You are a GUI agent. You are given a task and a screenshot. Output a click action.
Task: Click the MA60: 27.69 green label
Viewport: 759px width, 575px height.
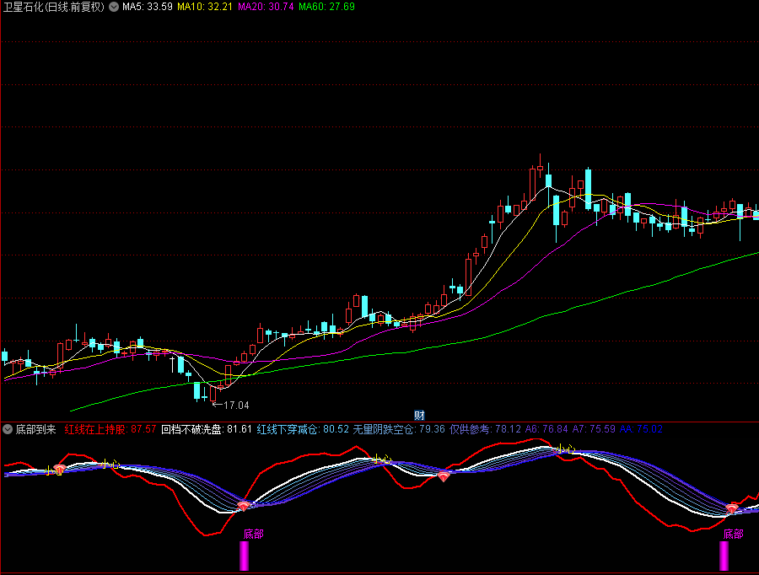326,7
